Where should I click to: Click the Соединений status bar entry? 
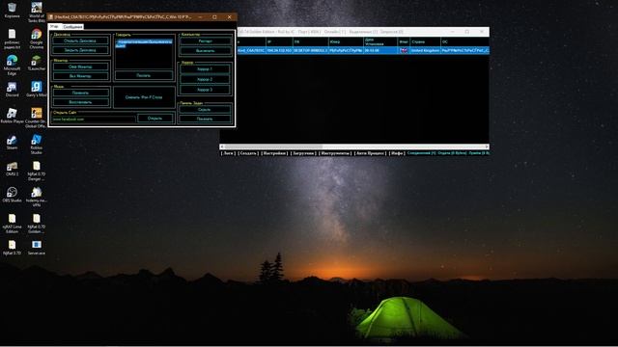421,153
